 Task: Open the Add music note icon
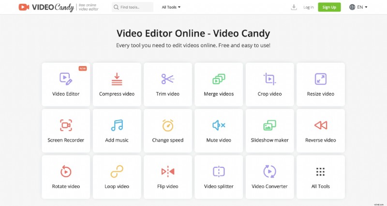pyautogui.click(x=117, y=125)
